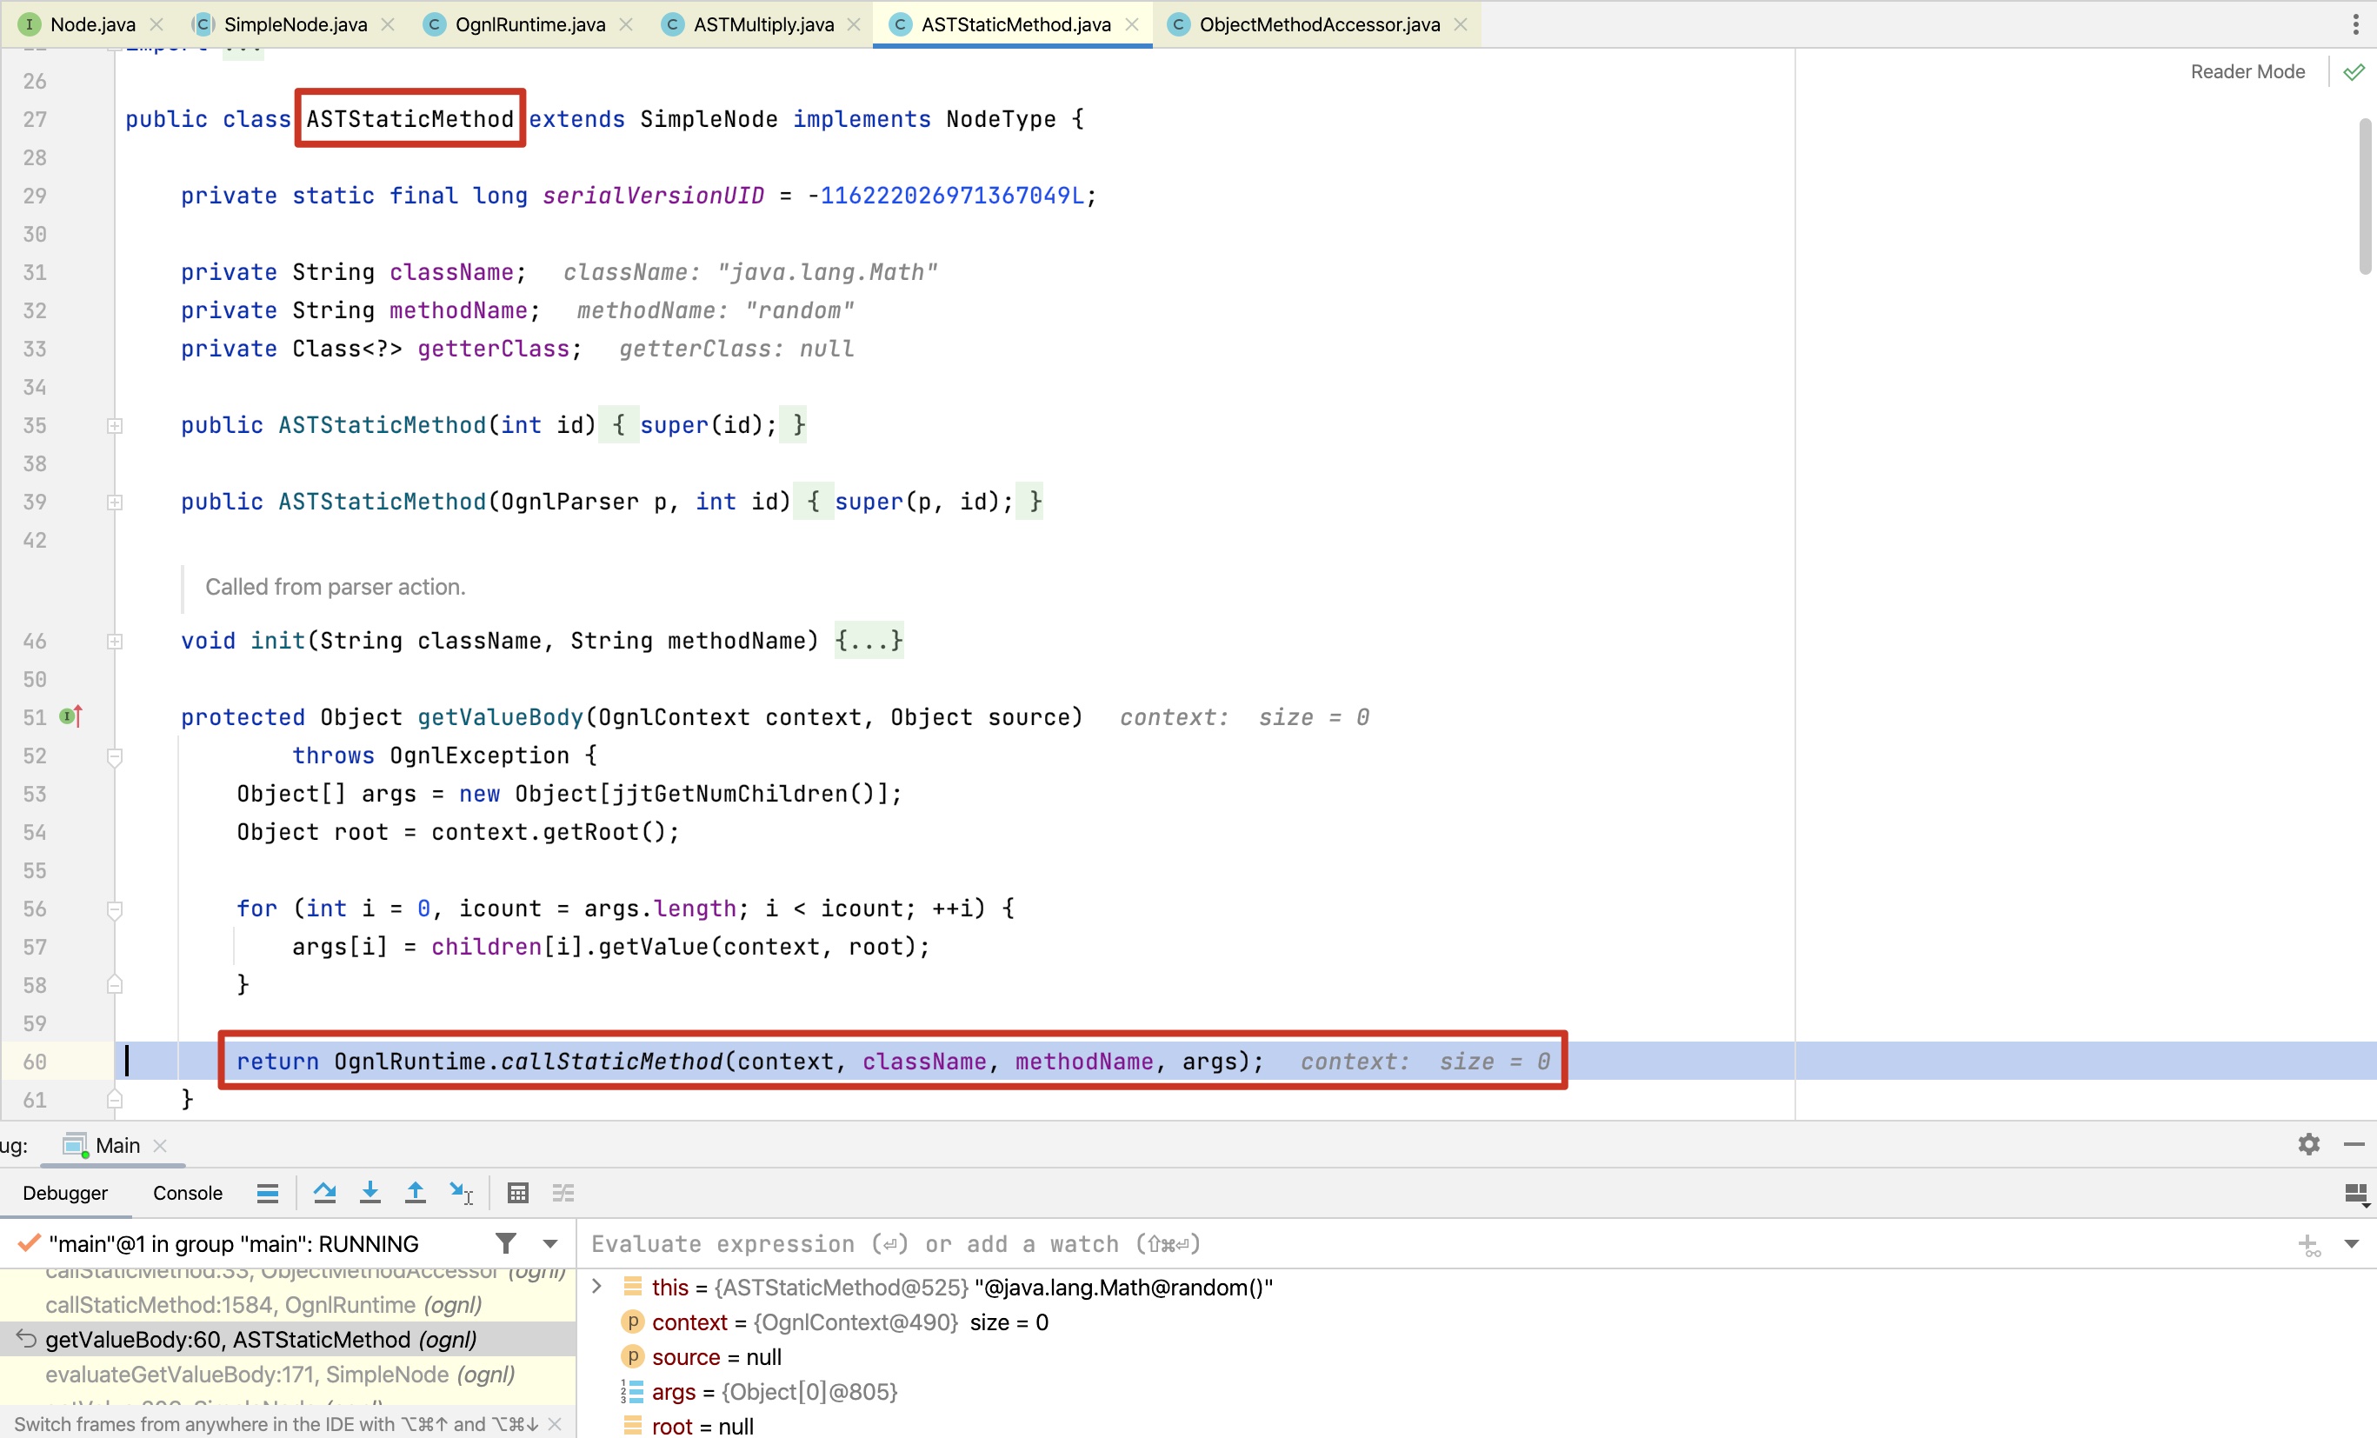The height and width of the screenshot is (1438, 2377).
Task: Click the callStaticMethod call on line 60
Action: (611, 1061)
